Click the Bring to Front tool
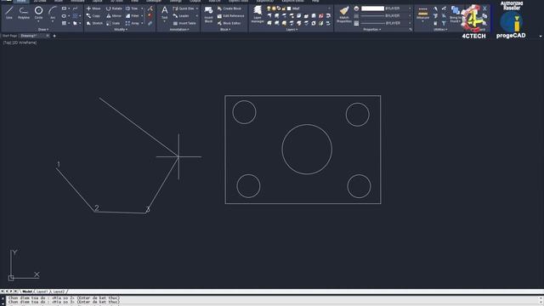544x306 pixels. coord(456,14)
